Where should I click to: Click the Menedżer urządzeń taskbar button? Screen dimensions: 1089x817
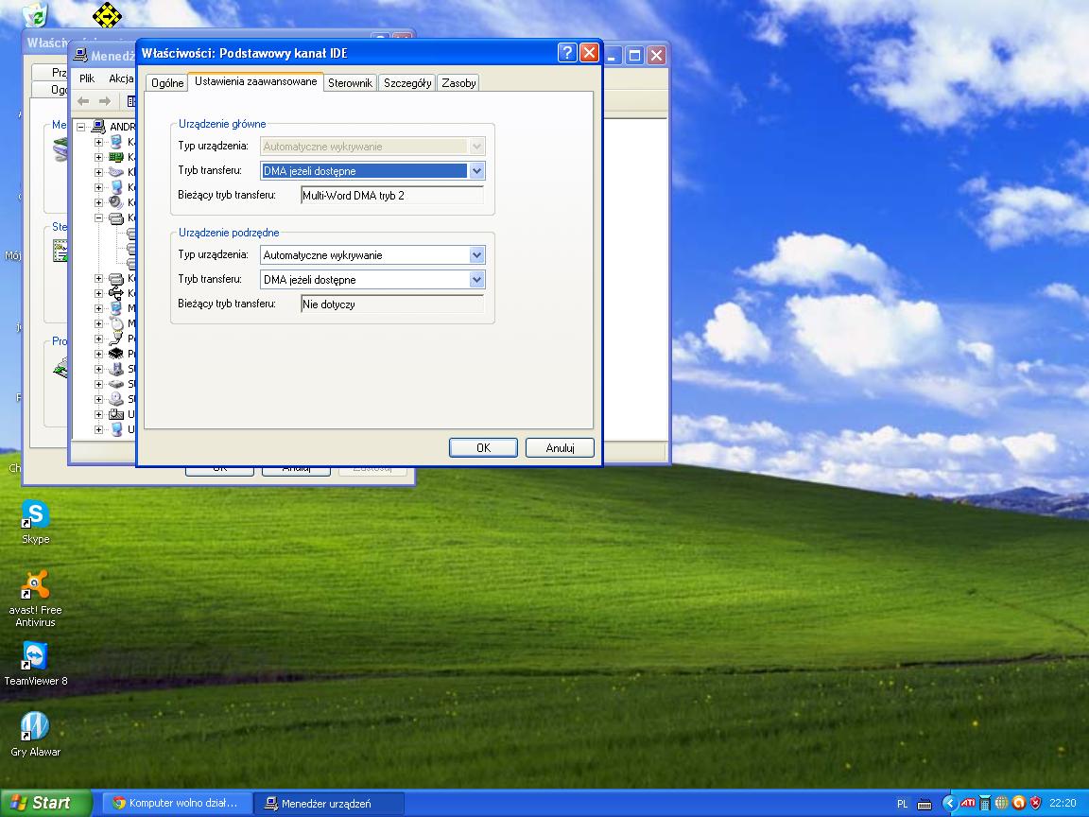tap(328, 803)
